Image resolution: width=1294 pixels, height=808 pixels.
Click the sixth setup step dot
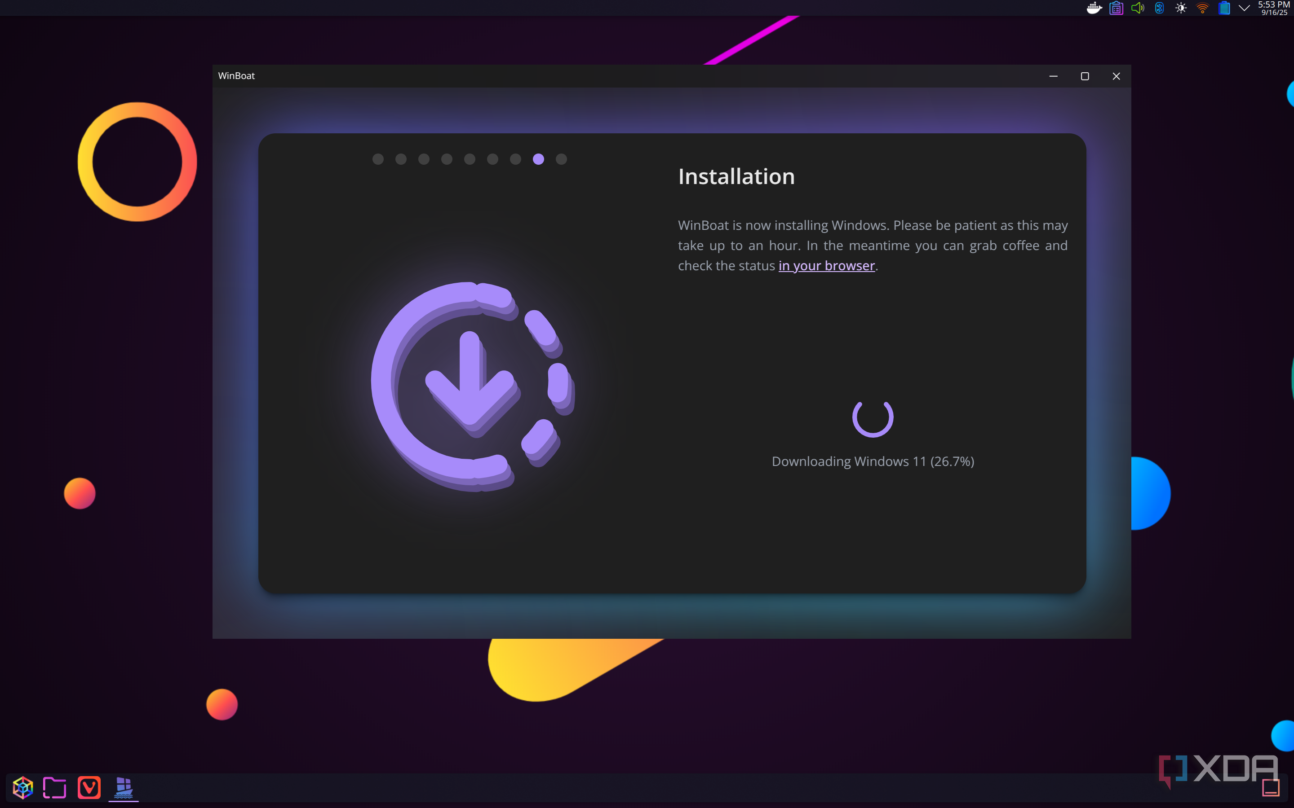tap(493, 159)
